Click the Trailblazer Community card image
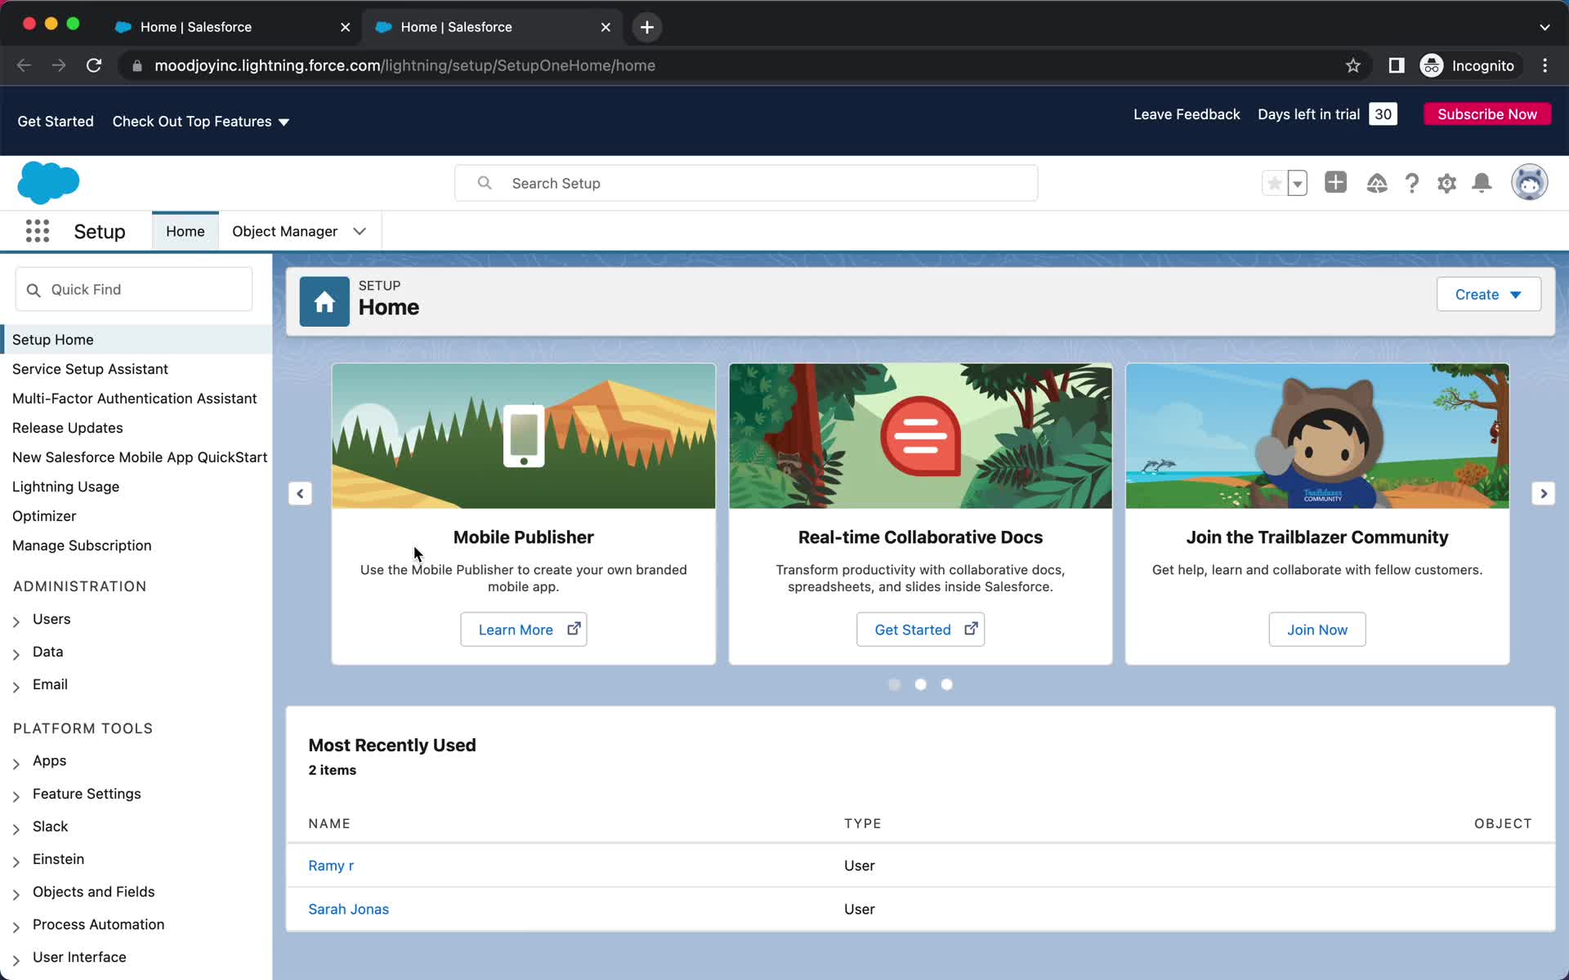 tap(1317, 436)
